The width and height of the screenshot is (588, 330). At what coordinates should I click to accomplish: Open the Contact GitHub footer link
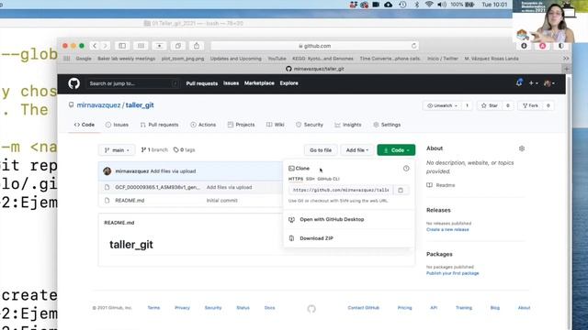tap(364, 308)
